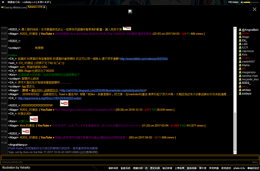Open the Rick and Morty S03E01 YouTube link
The image size is (260, 171).
click(x=103, y=34)
